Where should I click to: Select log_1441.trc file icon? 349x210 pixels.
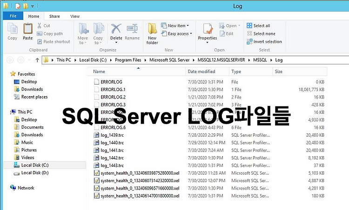96,150
